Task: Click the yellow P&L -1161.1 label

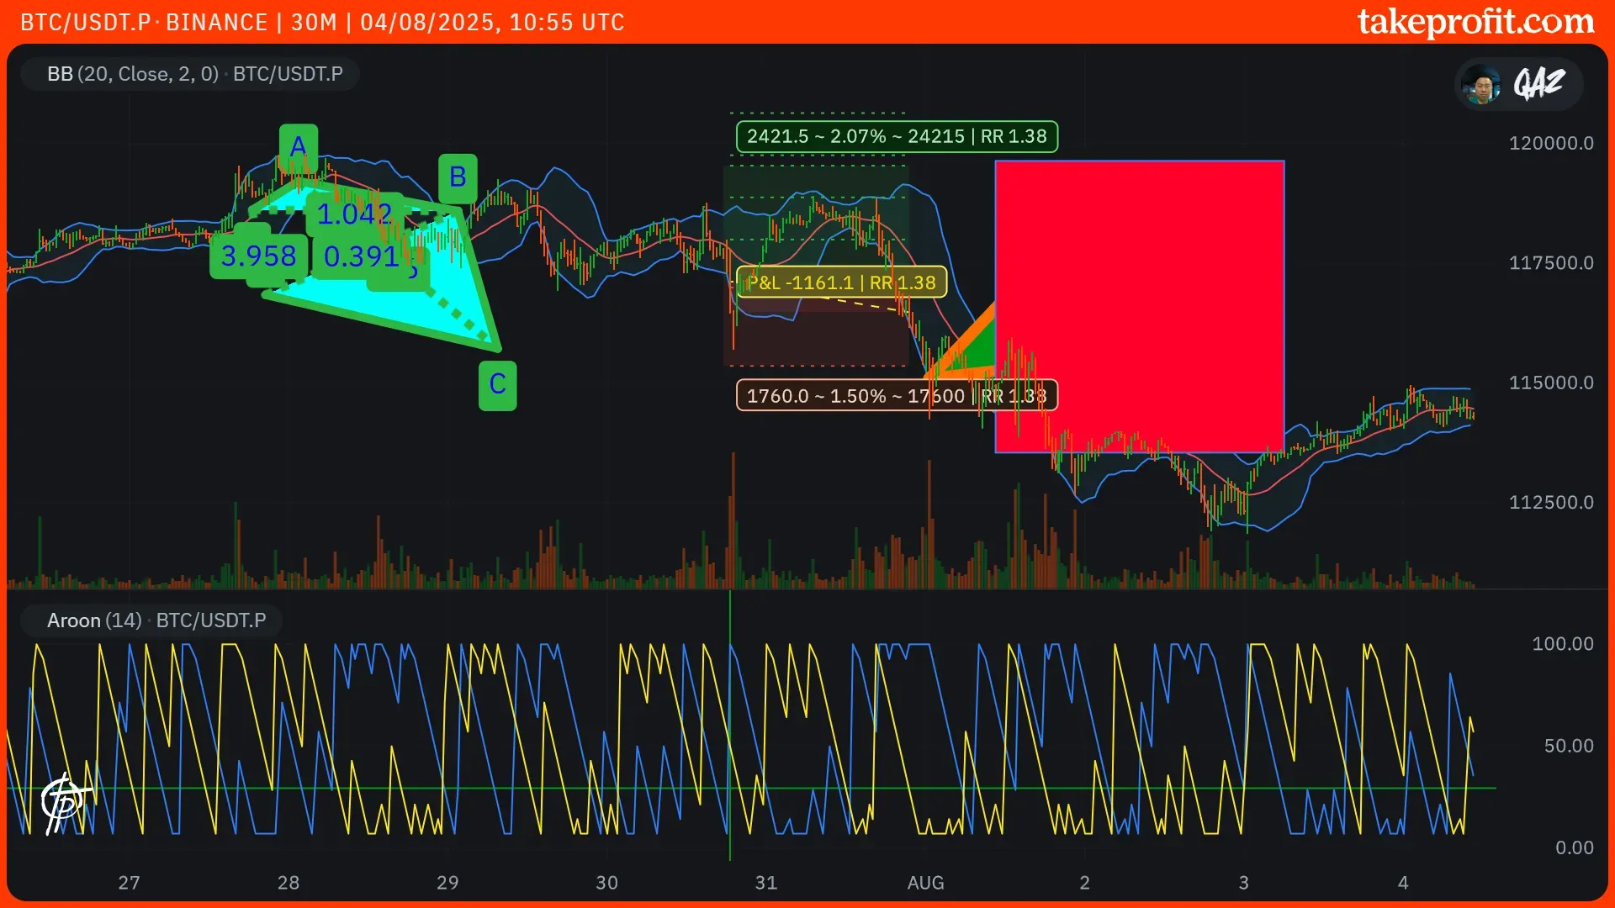Action: click(840, 282)
